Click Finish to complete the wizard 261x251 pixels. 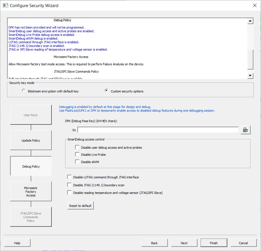(214, 243)
